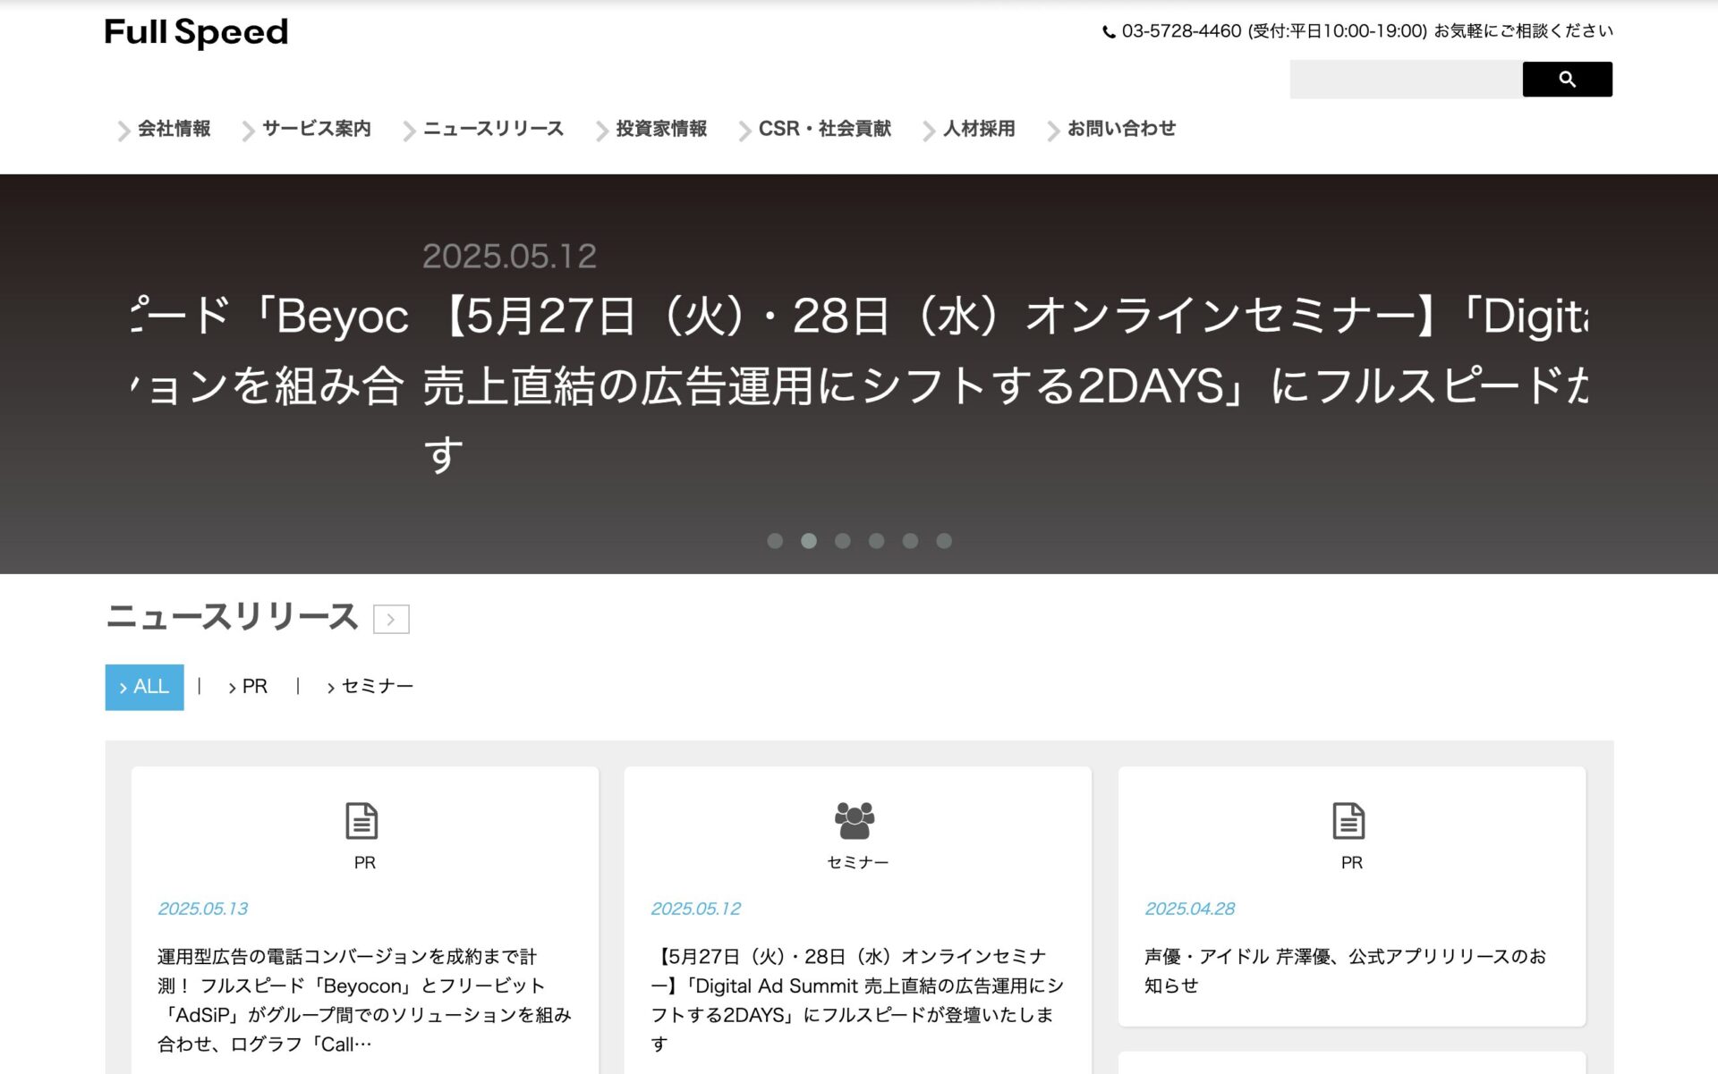The width and height of the screenshot is (1718, 1074).
Task: Click chevron arrow before お問い合わせ
Action: pos(1053,131)
